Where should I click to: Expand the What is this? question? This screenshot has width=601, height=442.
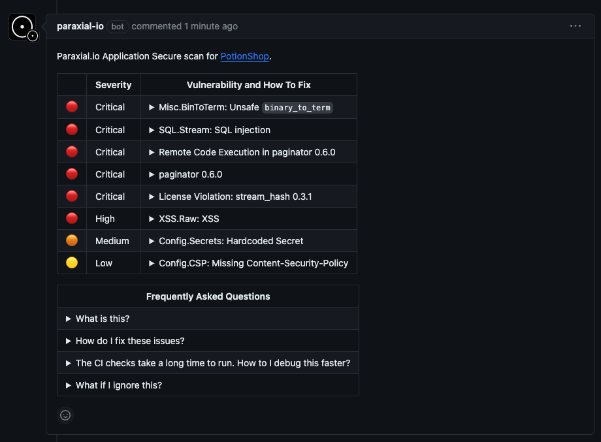(98, 319)
